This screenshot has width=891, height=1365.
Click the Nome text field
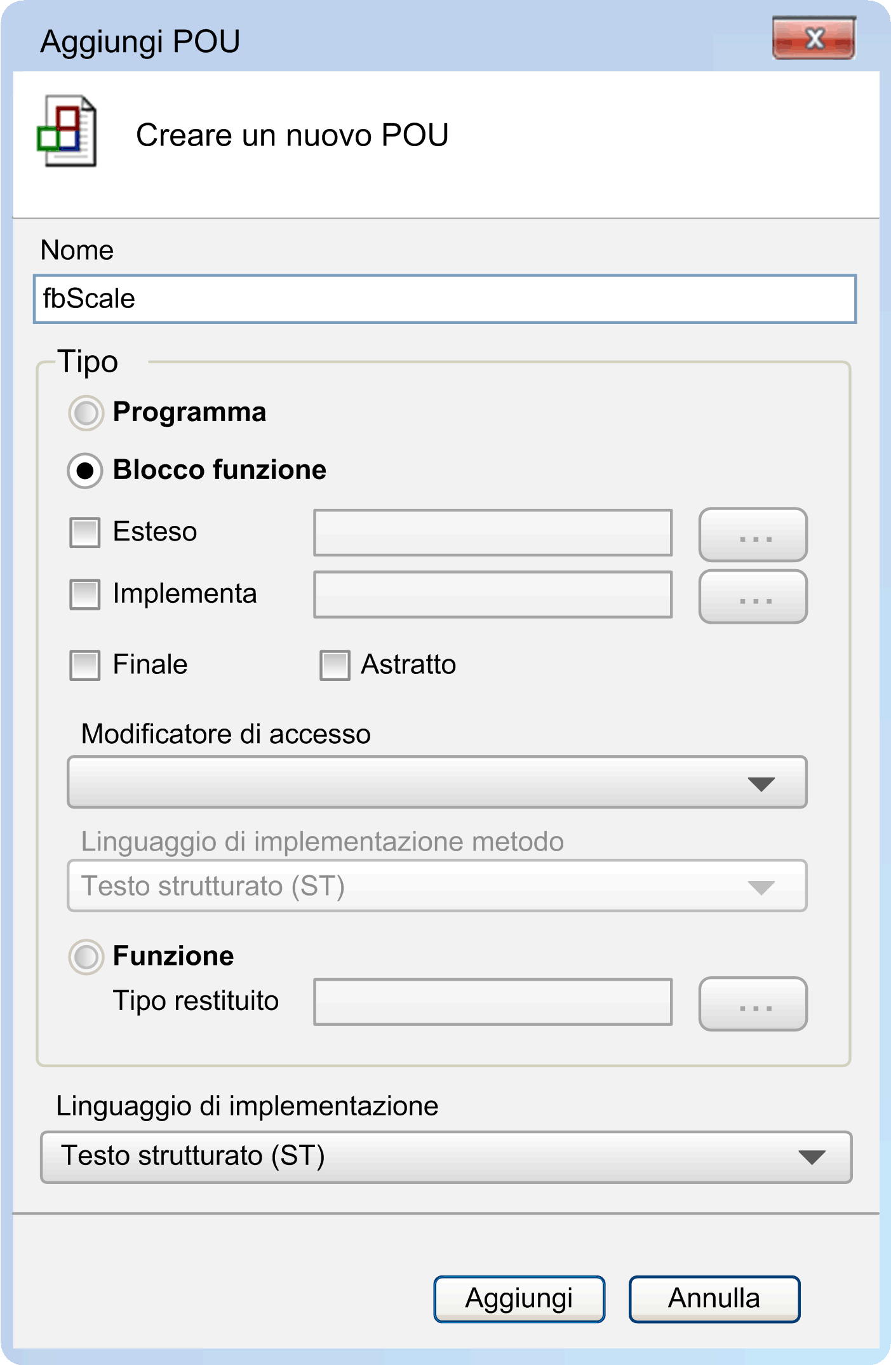pyautogui.click(x=445, y=299)
